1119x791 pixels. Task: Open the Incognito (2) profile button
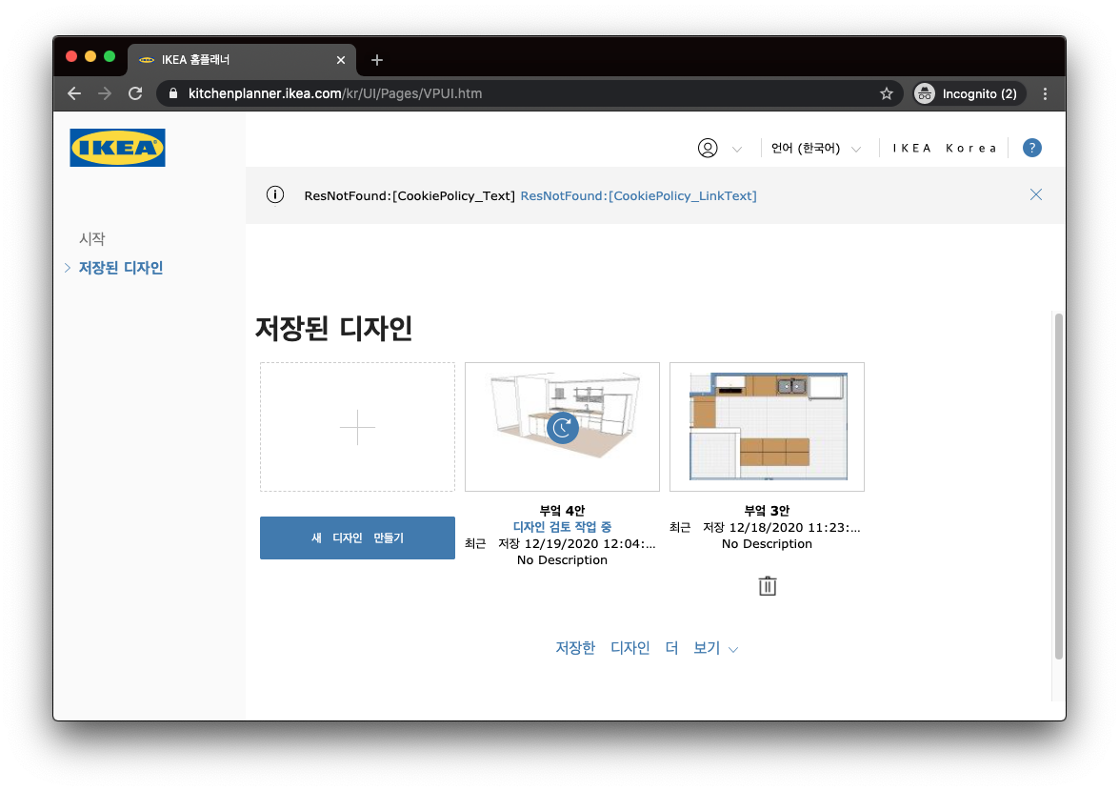(x=969, y=93)
